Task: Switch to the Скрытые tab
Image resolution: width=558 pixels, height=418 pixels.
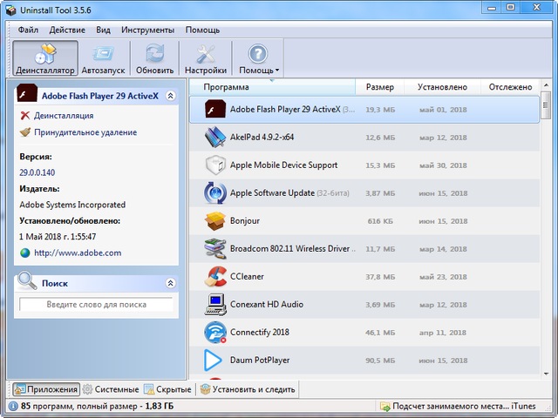Action: tap(167, 389)
